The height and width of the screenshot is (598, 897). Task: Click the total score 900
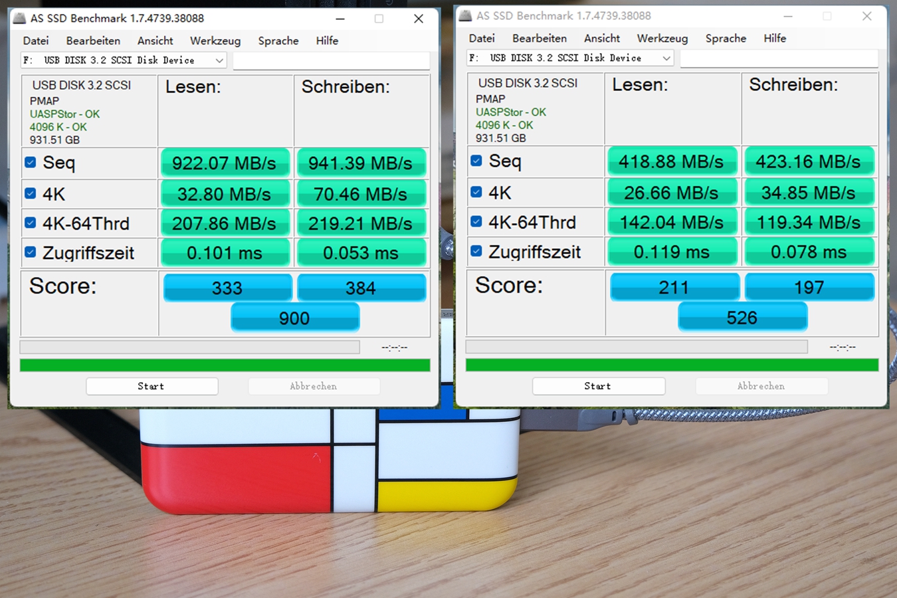tap(294, 318)
